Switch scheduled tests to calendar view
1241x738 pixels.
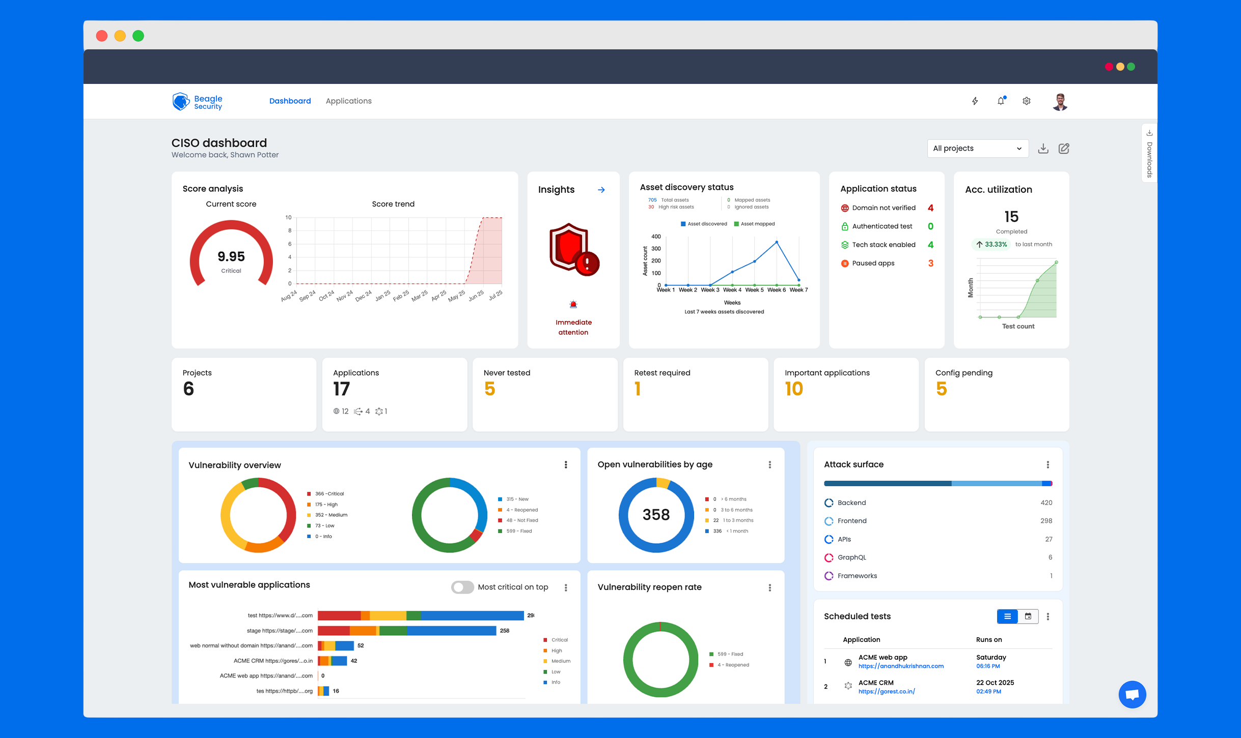tap(1028, 616)
